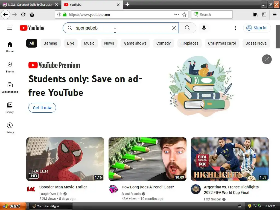280x210 pixels.
Task: Open FOX Soccer channel name
Action: [x=212, y=199]
